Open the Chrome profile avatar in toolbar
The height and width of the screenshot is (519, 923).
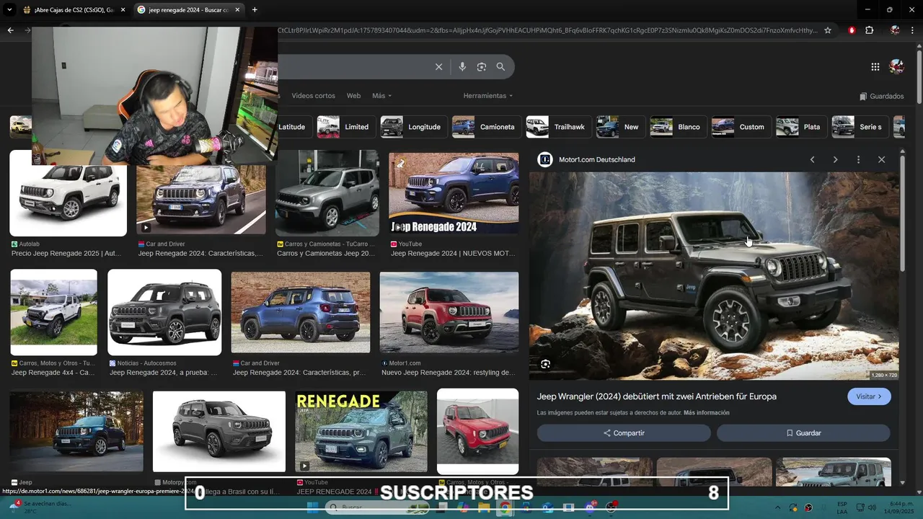click(895, 30)
